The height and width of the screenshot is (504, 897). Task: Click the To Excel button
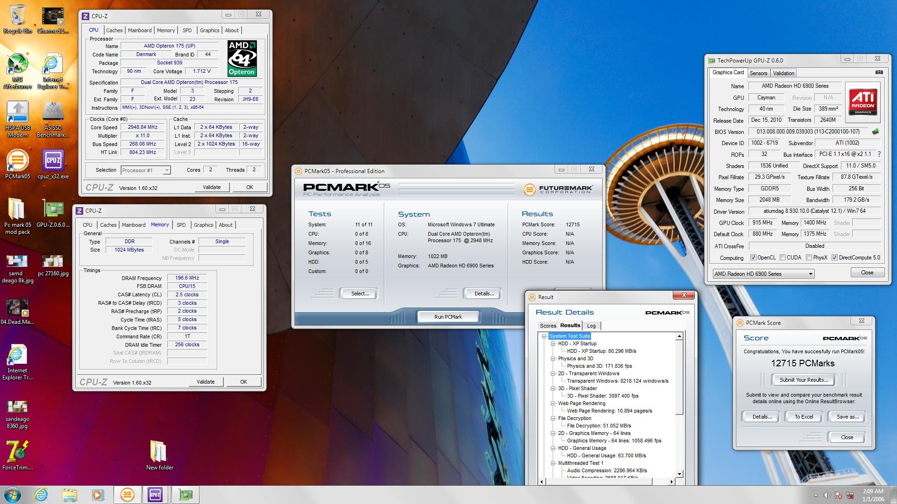pos(804,417)
